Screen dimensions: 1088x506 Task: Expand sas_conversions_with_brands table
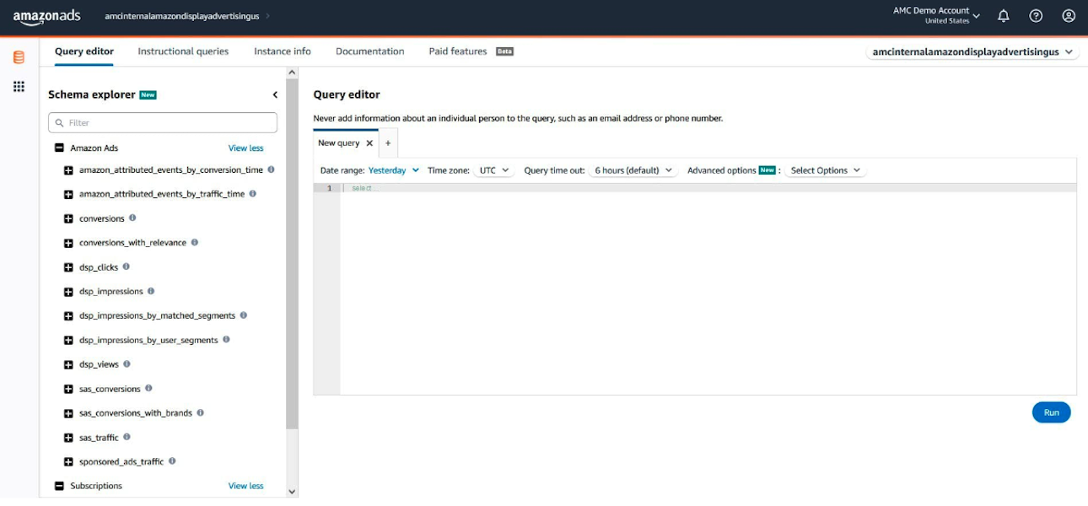coord(68,414)
